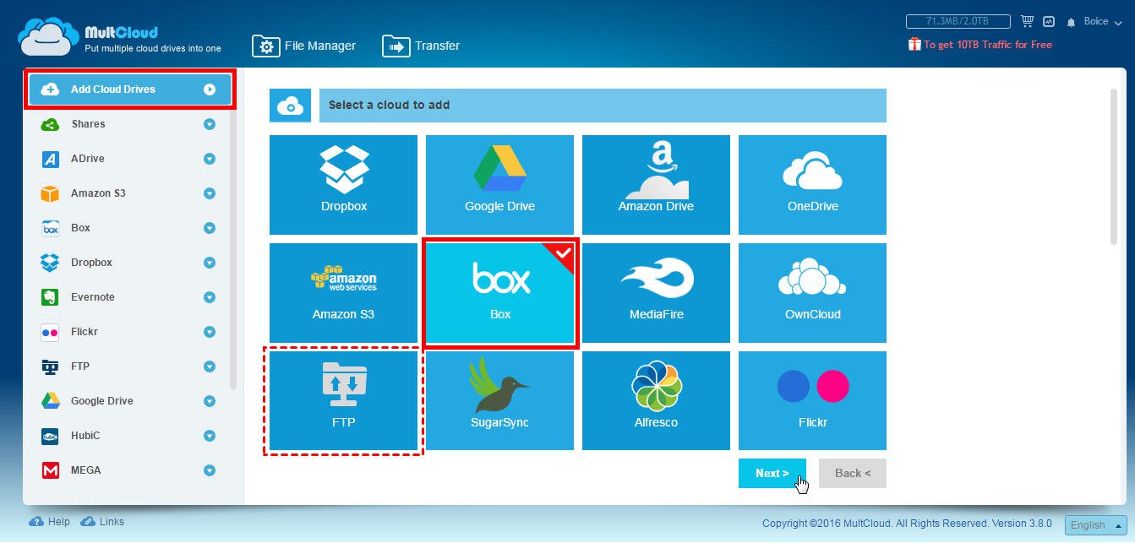
Task: Switch to the File Manager tab
Action: [305, 46]
